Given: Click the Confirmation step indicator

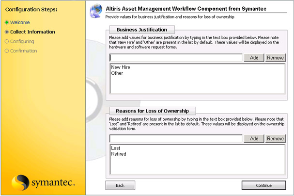Looking at the screenshot, I should (7, 51).
